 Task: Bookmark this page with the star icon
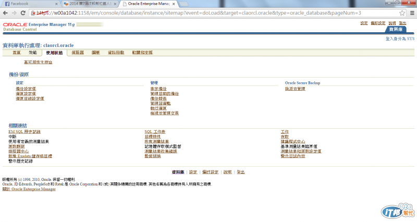(x=402, y=13)
